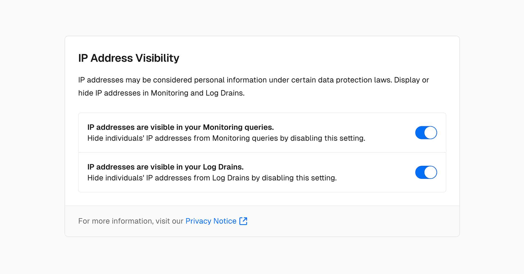Image resolution: width=524 pixels, height=274 pixels.
Task: Turn off Log Drains IP visibility switch
Action: click(x=426, y=172)
